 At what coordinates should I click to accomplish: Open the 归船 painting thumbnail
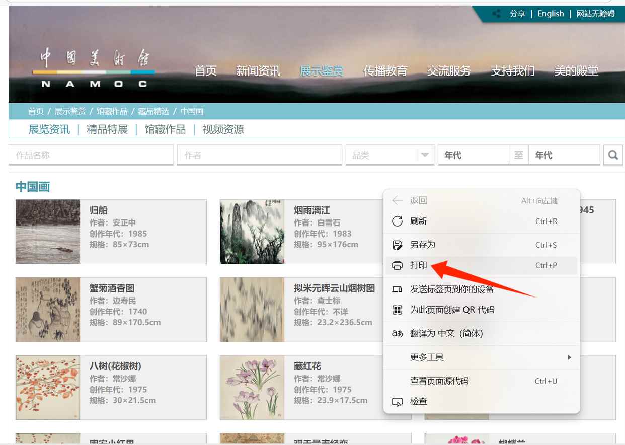(x=48, y=232)
